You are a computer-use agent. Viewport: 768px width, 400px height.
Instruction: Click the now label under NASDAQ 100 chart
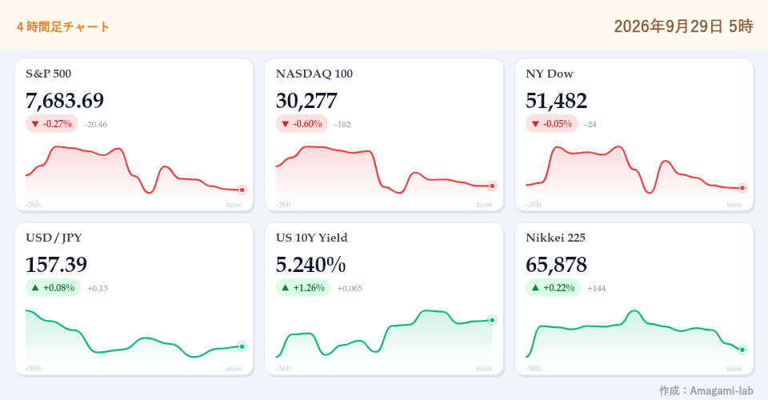click(x=485, y=204)
